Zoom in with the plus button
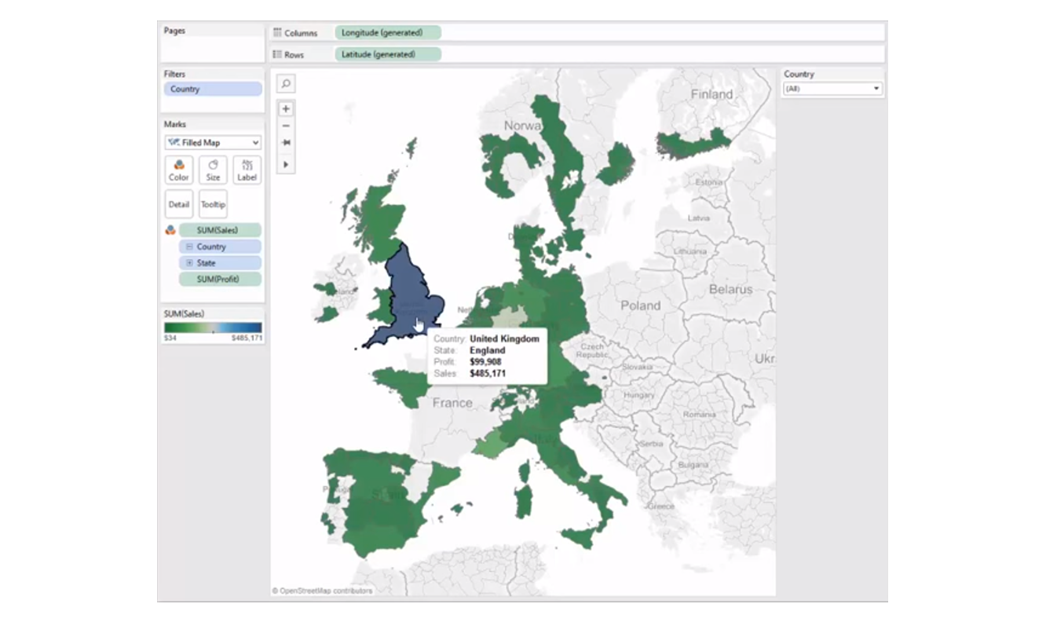The image size is (1046, 622). (286, 109)
